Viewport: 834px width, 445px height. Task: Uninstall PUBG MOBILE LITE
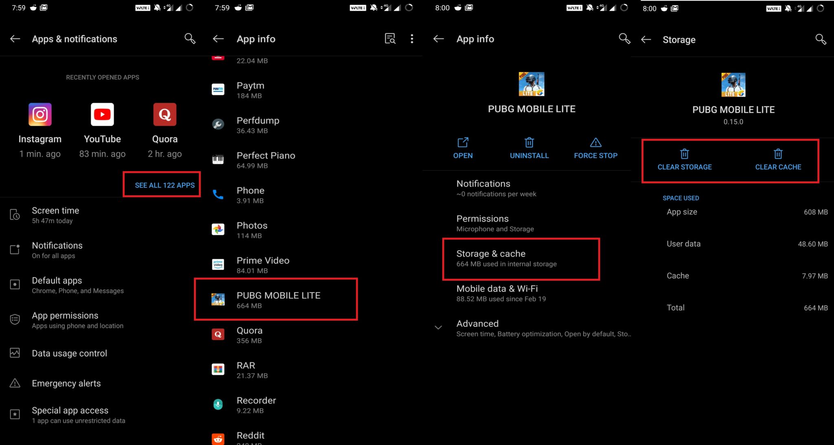click(529, 148)
